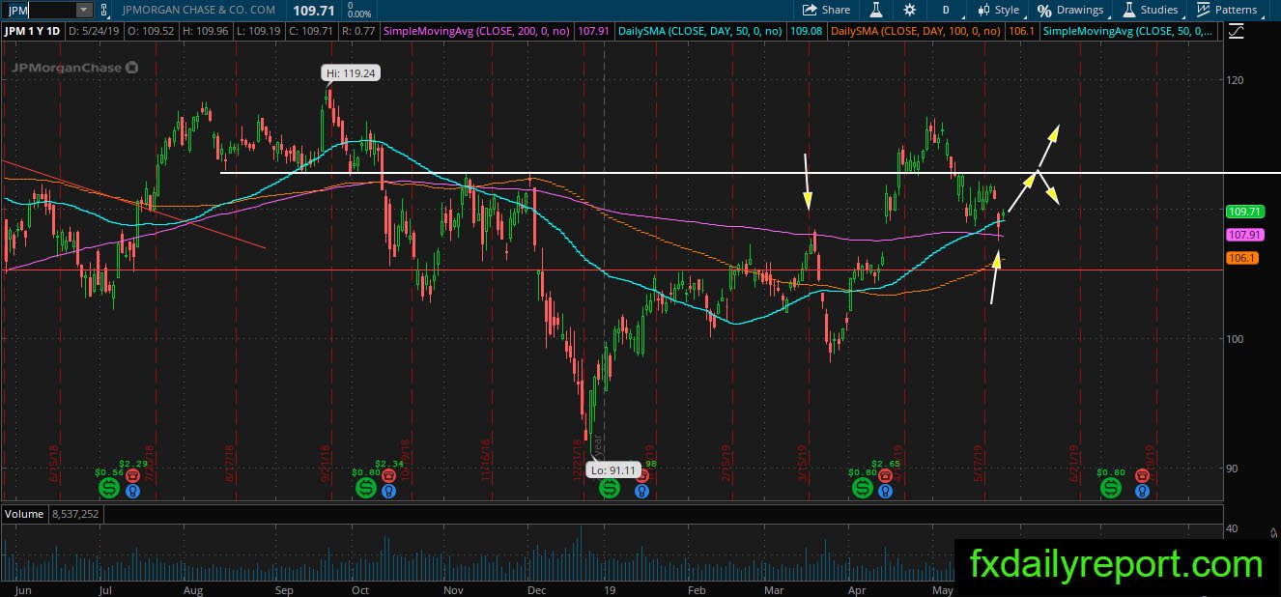Click the 8,537,252 volume value
Viewport: 1281px width, 597px height.
coord(73,514)
